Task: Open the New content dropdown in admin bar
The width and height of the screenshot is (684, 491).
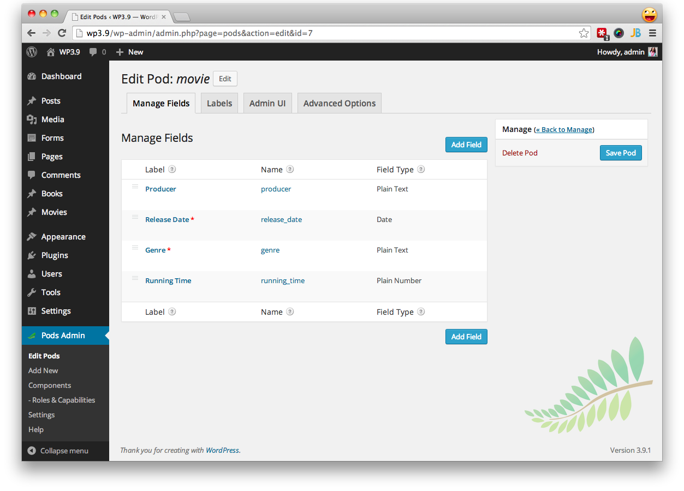Action: pos(129,52)
